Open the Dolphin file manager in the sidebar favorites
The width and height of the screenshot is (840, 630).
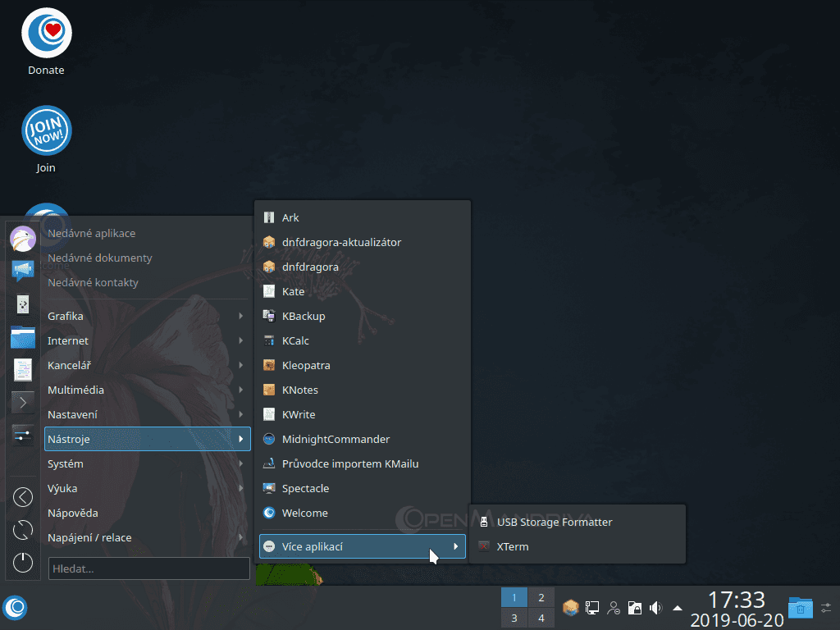[x=22, y=337]
